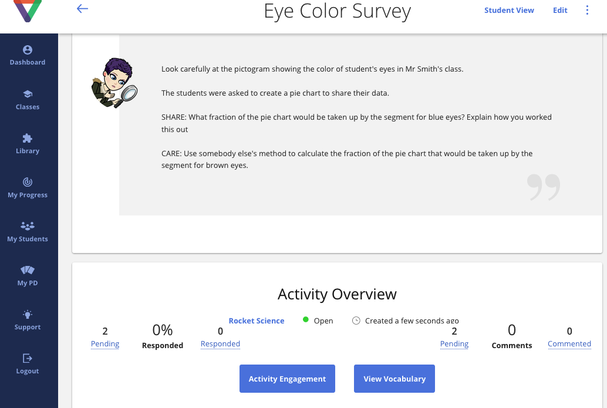The height and width of the screenshot is (408, 607).
Task: Open the Dashboard from sidebar
Action: [x=28, y=56]
